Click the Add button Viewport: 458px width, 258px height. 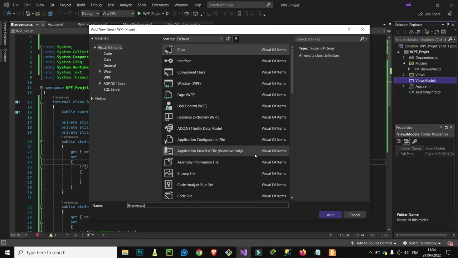click(x=330, y=215)
